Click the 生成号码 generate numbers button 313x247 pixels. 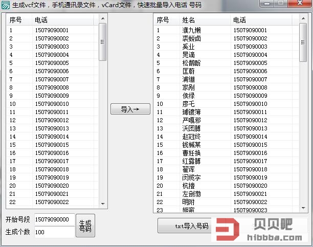click(x=85, y=226)
